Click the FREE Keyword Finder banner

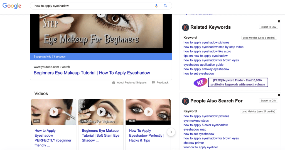(x=238, y=82)
